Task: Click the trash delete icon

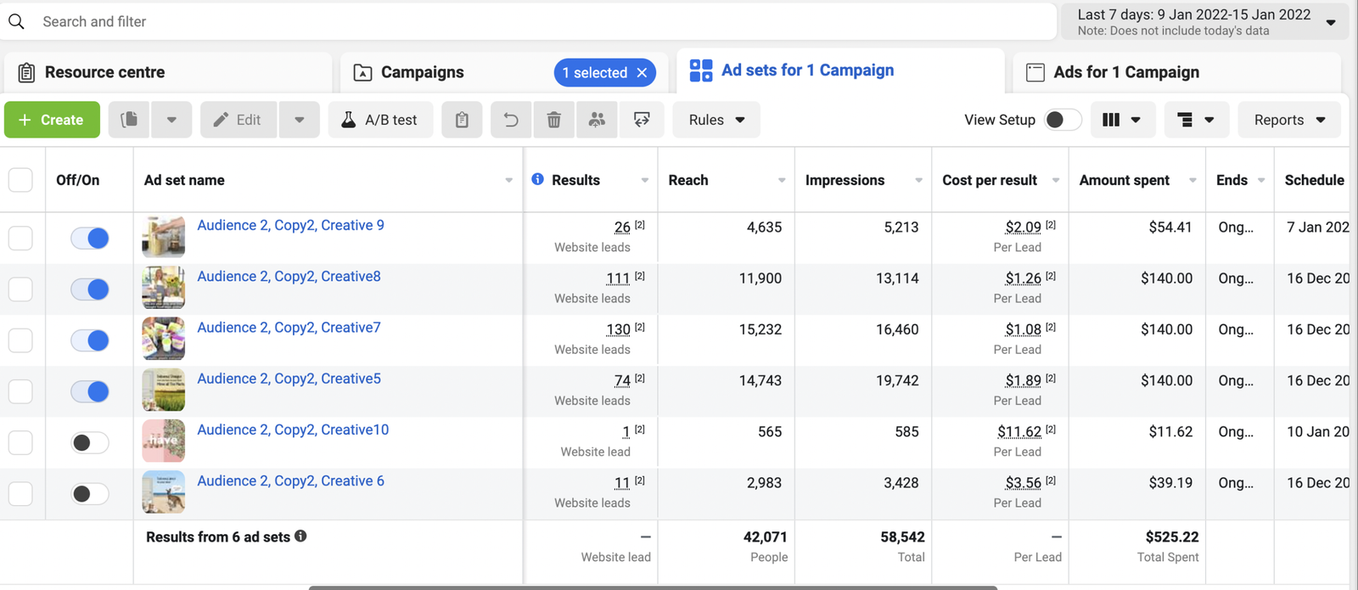Action: point(553,120)
